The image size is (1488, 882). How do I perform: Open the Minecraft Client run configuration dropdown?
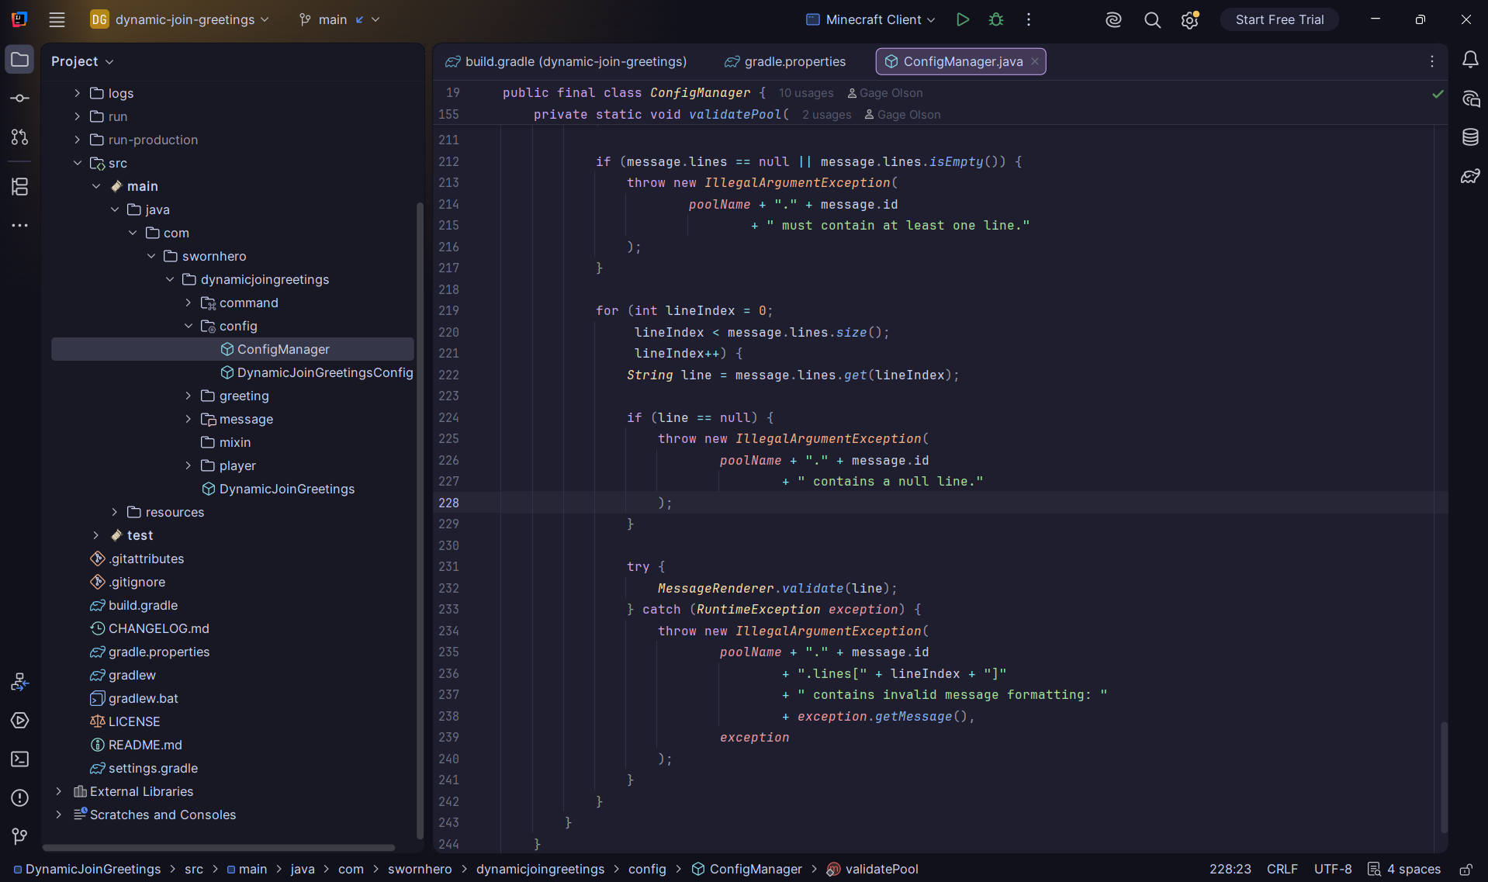click(x=870, y=19)
